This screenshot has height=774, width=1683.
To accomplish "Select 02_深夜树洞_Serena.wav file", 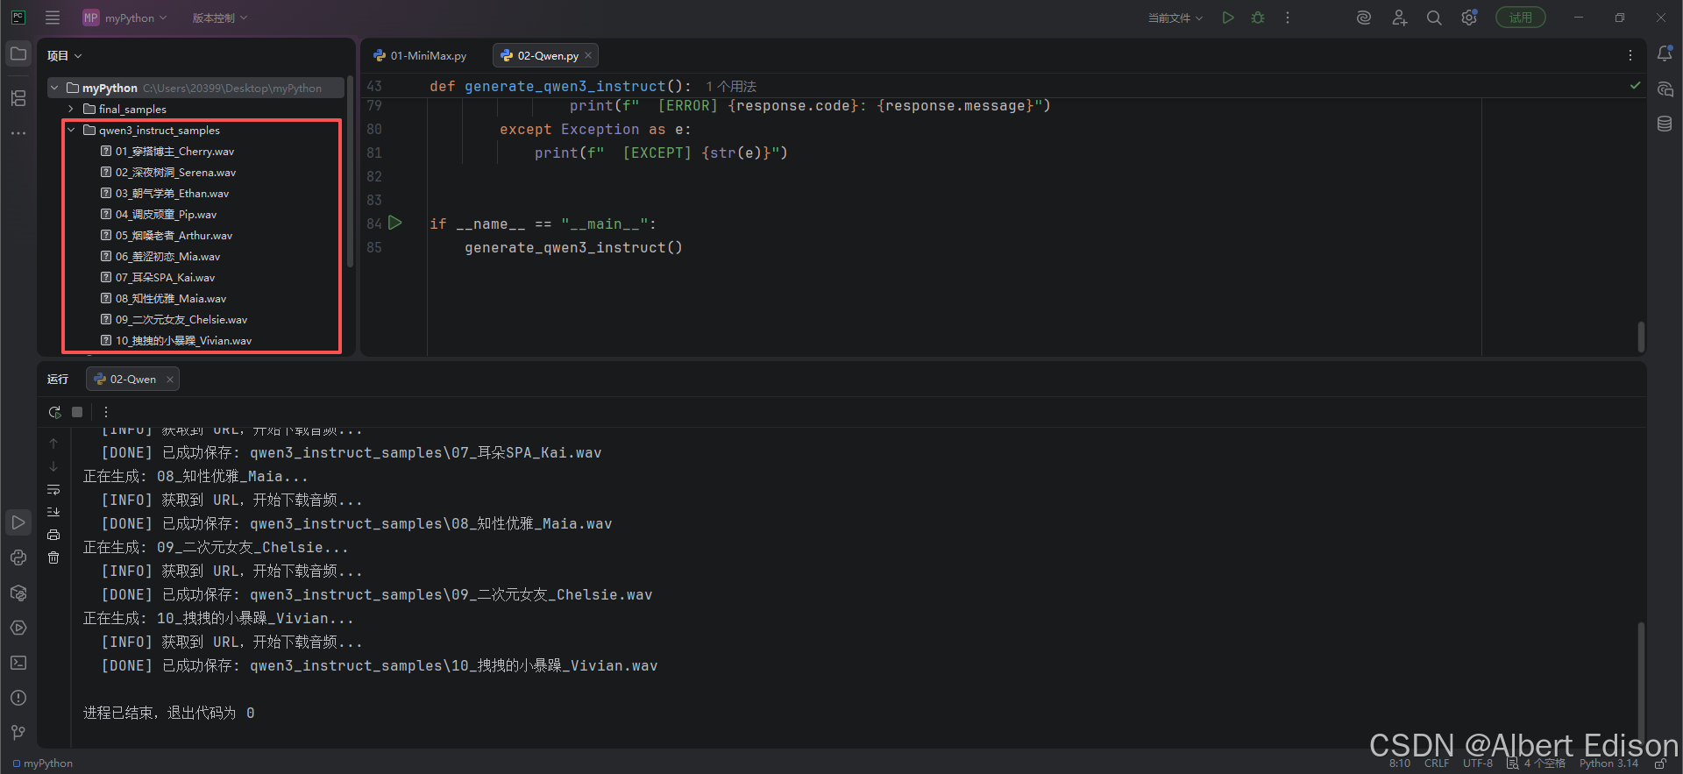I will [175, 172].
